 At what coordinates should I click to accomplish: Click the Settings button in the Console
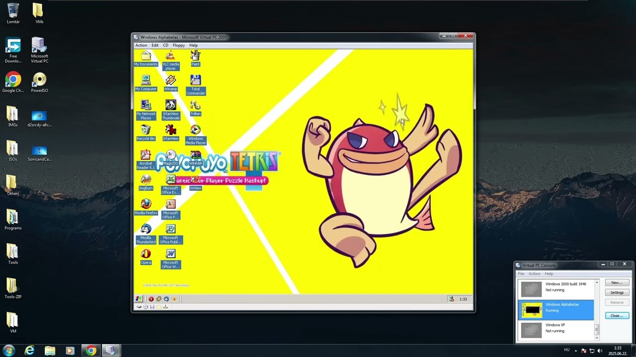pyautogui.click(x=617, y=293)
